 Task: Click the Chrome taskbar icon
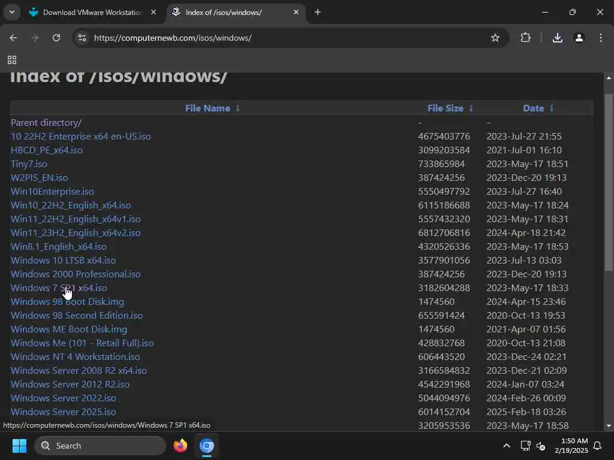207,446
